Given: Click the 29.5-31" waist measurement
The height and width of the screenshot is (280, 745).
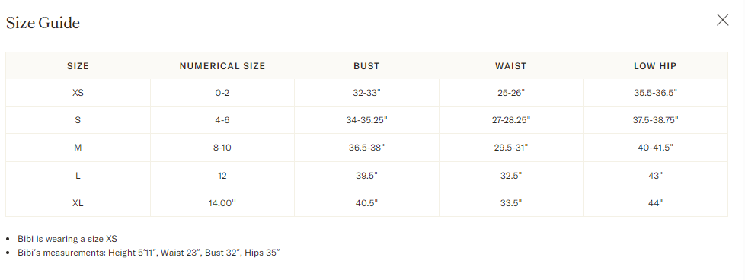Looking at the screenshot, I should 511,148.
